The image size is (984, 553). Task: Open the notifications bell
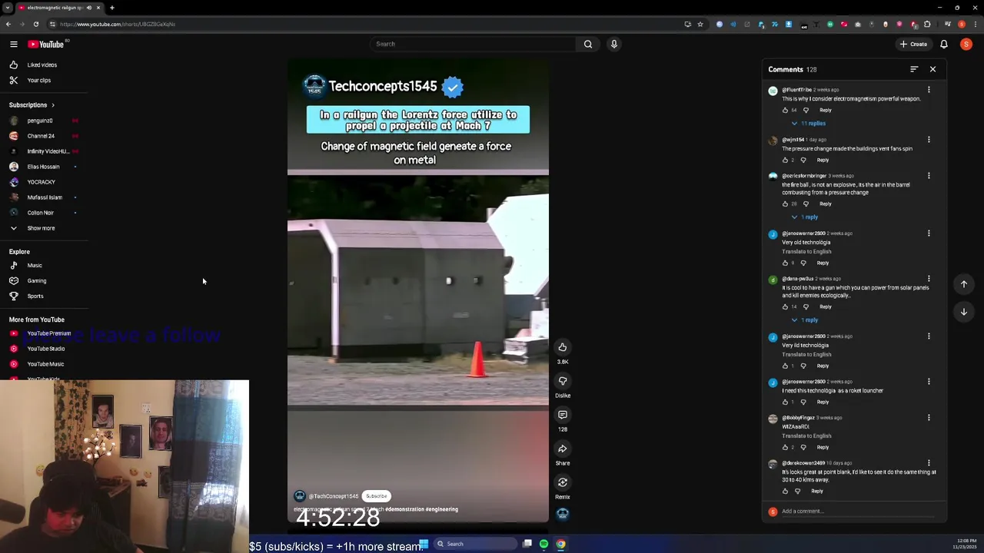pos(944,44)
